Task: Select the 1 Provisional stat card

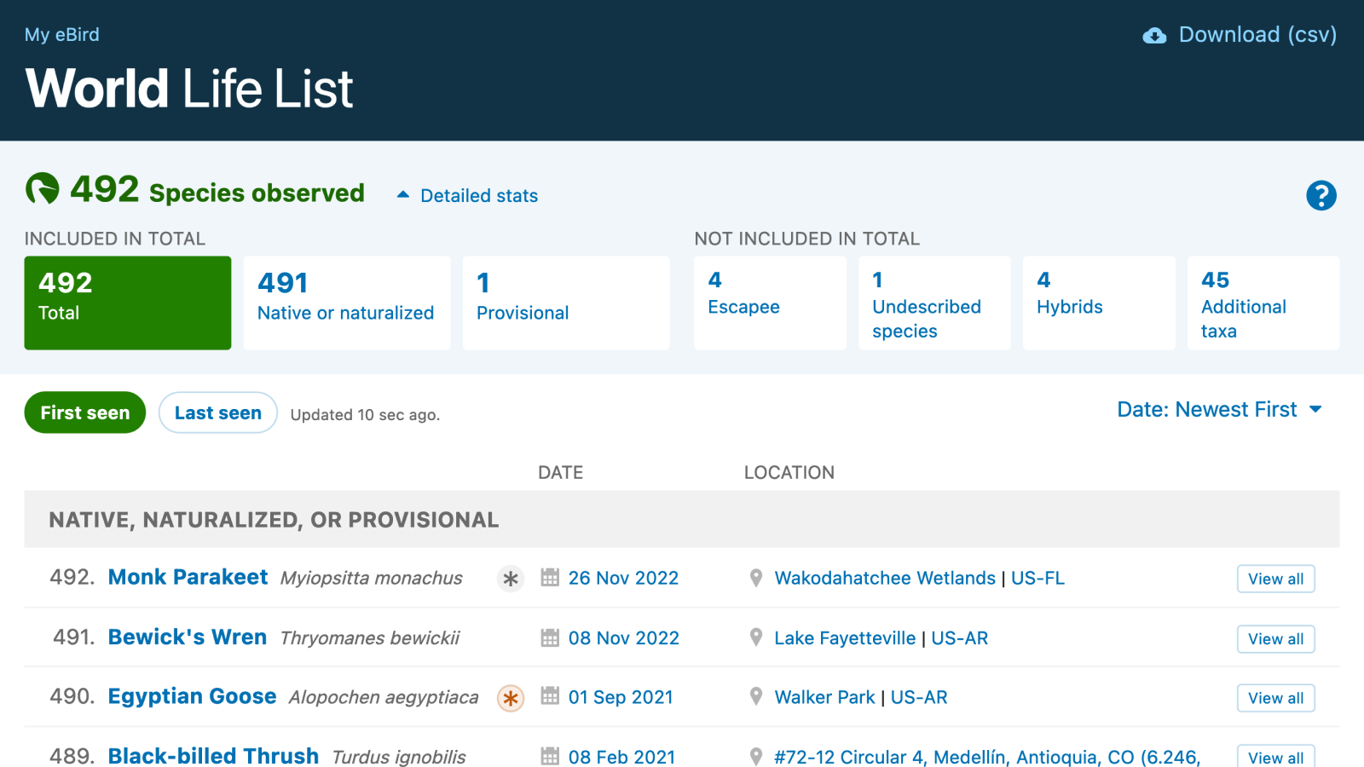Action: click(566, 303)
